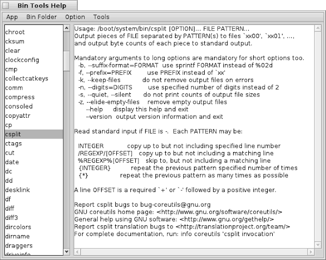Choose draggers in the tools list
Screen dimensions: 326x260
click(x=18, y=245)
